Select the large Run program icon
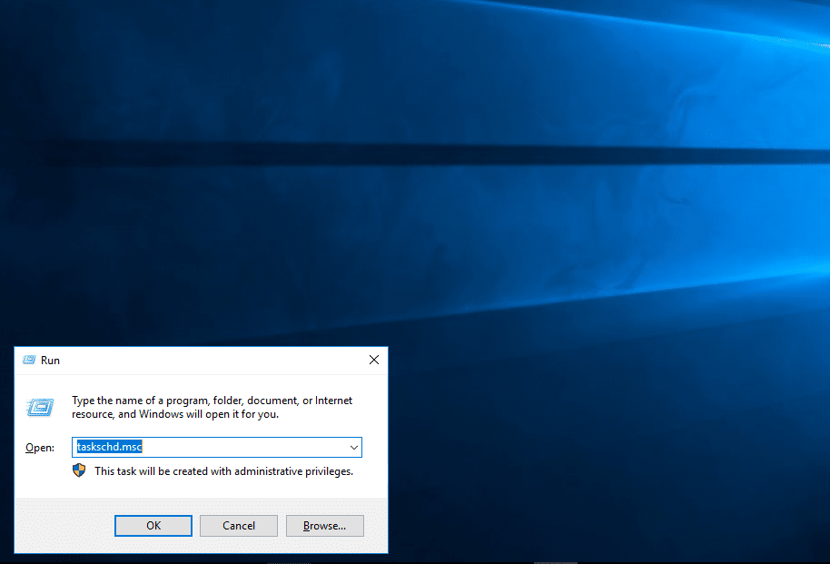 coord(39,407)
